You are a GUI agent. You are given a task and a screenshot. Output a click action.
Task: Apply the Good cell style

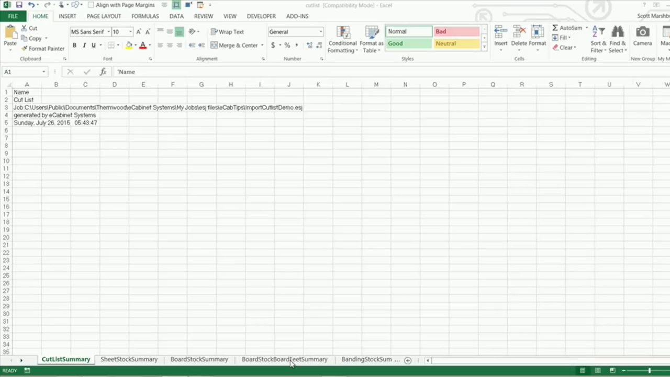[409, 43]
